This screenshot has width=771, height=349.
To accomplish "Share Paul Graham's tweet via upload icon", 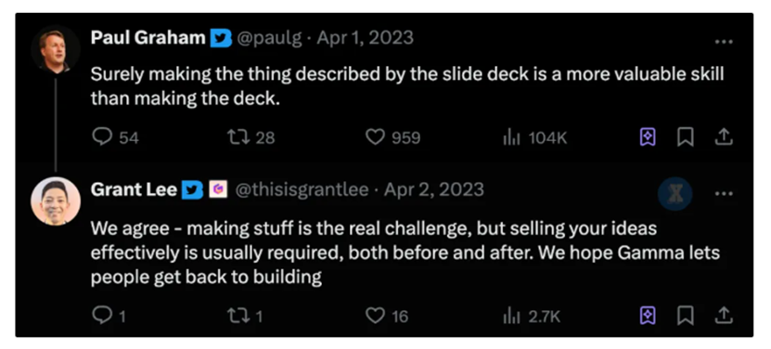I will [x=724, y=137].
